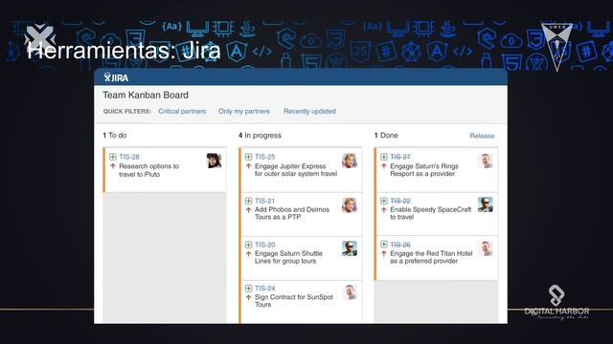Select the 'Research options to travel to Pluto' summary
The height and width of the screenshot is (344, 613).
point(149,170)
